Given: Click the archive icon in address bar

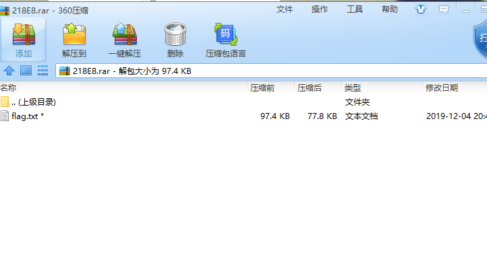Looking at the screenshot, I should [65, 71].
